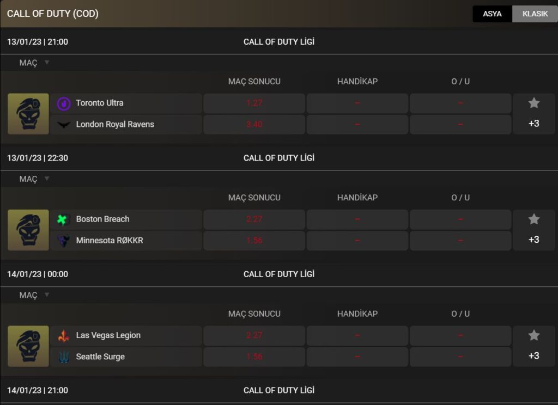558x405 pixels.
Task: Favorite the Toronto Ultra match with star
Action: click(533, 103)
